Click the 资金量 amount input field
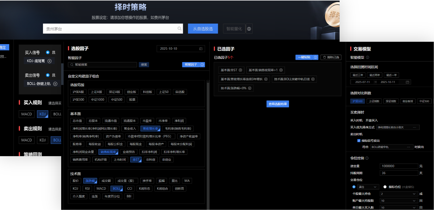The height and width of the screenshot is (210, 434). [399, 166]
